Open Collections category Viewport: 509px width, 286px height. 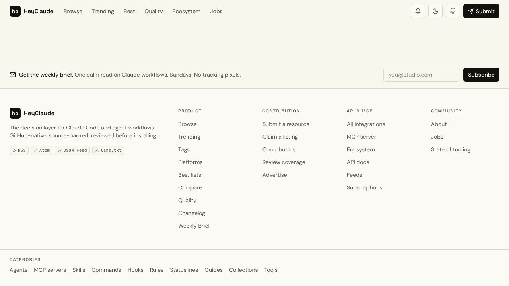tap(243, 270)
